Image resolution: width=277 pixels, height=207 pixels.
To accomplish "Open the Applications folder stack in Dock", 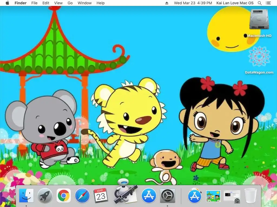I will 195,195.
